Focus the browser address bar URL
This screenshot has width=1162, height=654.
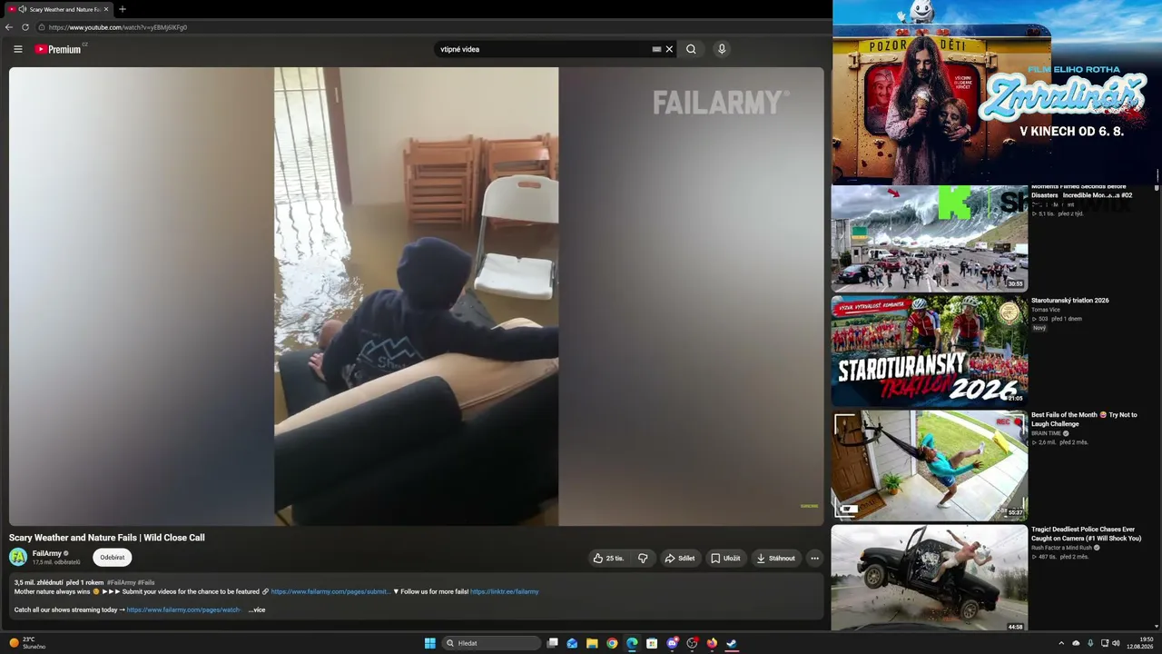coord(118,27)
